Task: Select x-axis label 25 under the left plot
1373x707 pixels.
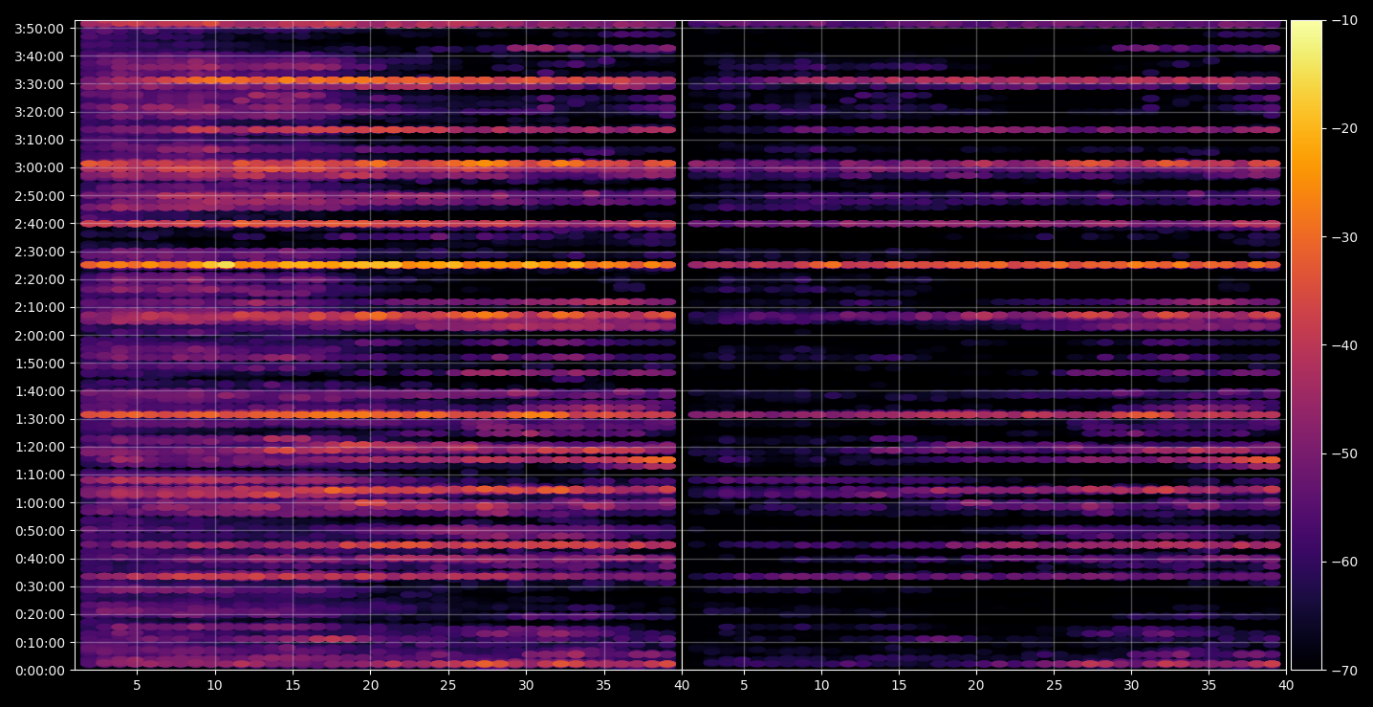Action: click(448, 685)
